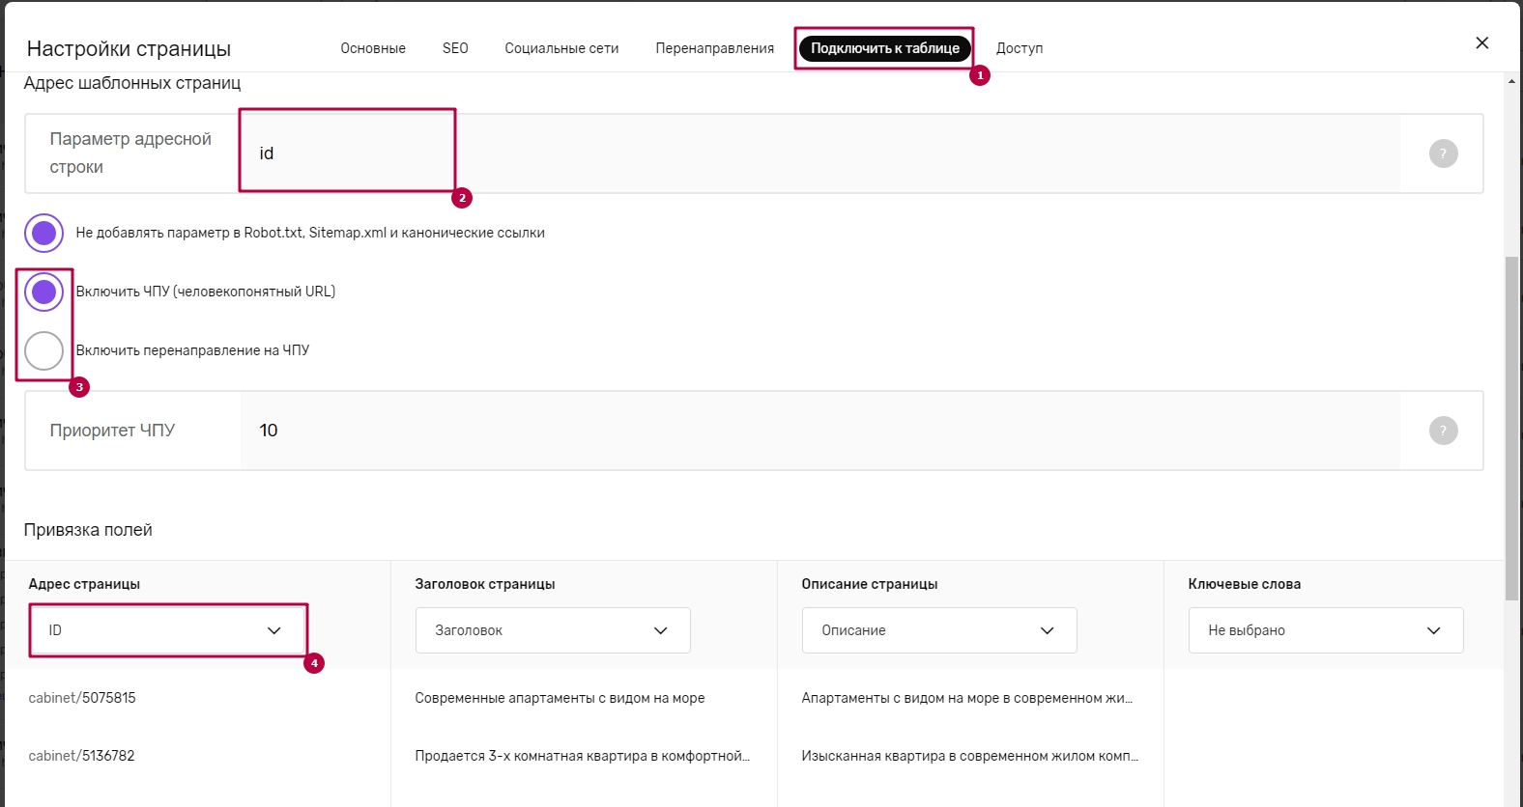Click the Ключевые слова column header
The width and height of the screenshot is (1523, 807).
[x=1245, y=584]
